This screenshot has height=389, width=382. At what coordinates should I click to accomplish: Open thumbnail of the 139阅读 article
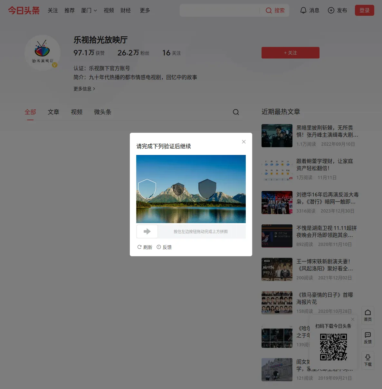(277, 336)
